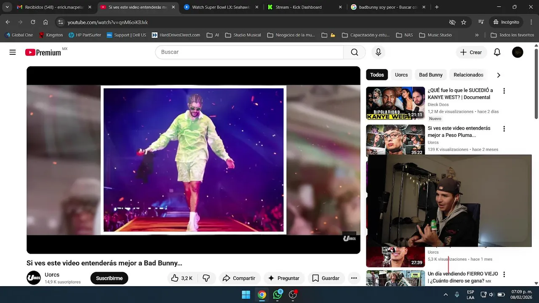Open the 07:09 p. m. clock calendar

click(521, 295)
